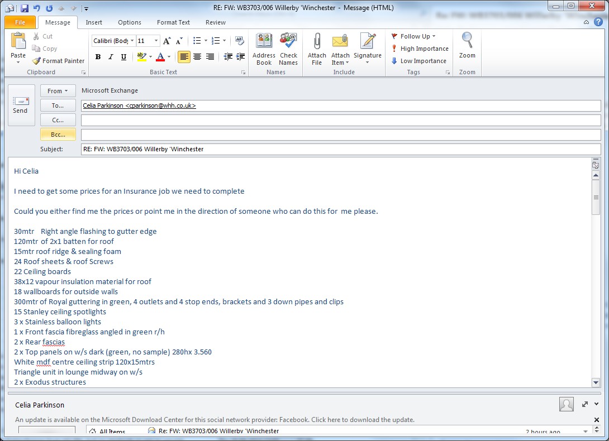Viewport: 609px width, 441px height.
Task: Mark message as Low Importance
Action: point(418,61)
